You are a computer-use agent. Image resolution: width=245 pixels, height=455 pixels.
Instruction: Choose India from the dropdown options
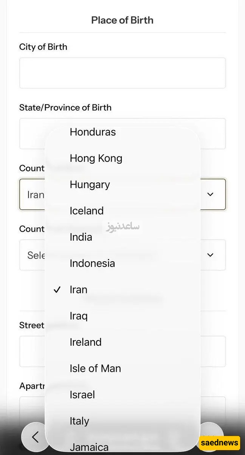[81, 237]
